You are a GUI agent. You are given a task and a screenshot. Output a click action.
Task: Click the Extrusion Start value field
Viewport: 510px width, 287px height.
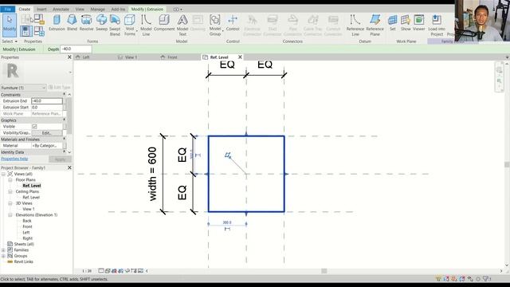[47, 108]
